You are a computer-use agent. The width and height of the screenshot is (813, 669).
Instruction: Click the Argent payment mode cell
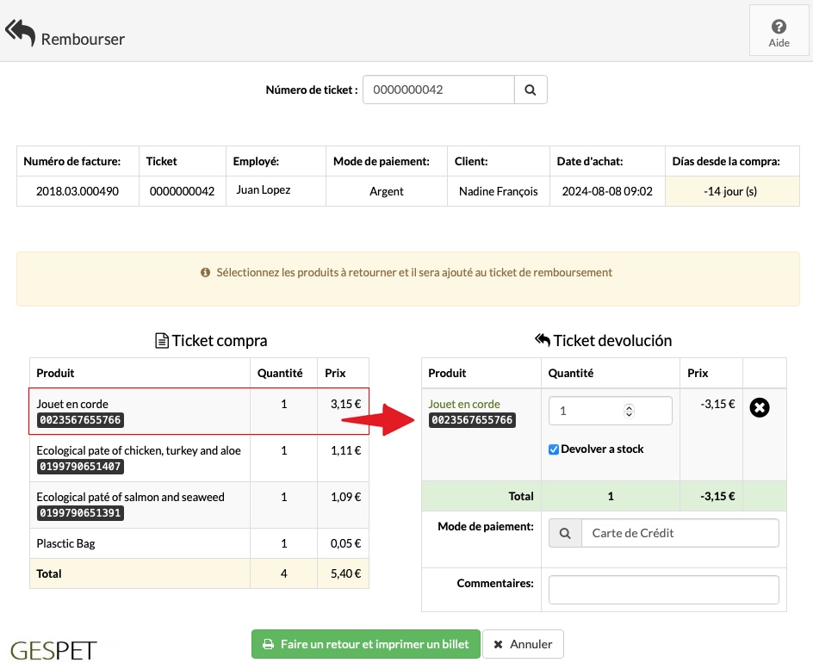(387, 191)
